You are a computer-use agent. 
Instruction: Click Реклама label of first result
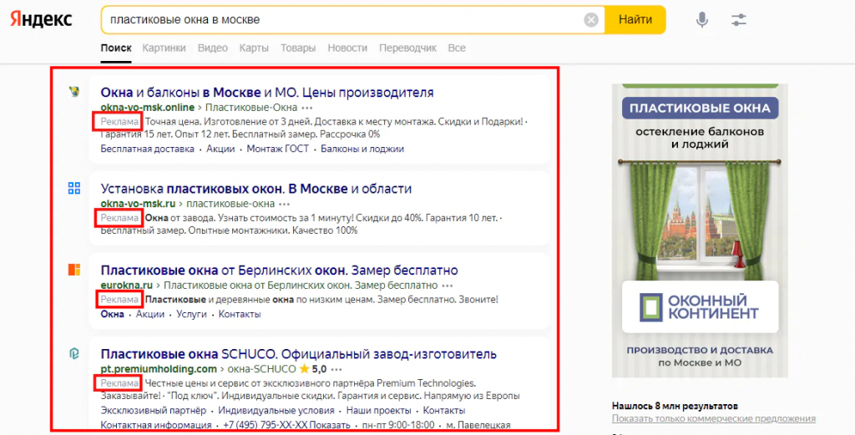[x=119, y=122]
